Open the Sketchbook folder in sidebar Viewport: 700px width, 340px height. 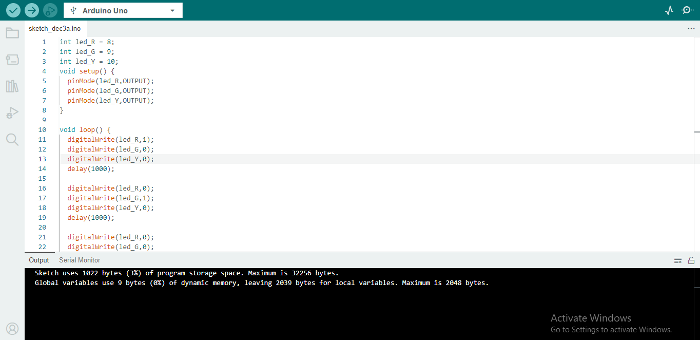click(12, 33)
